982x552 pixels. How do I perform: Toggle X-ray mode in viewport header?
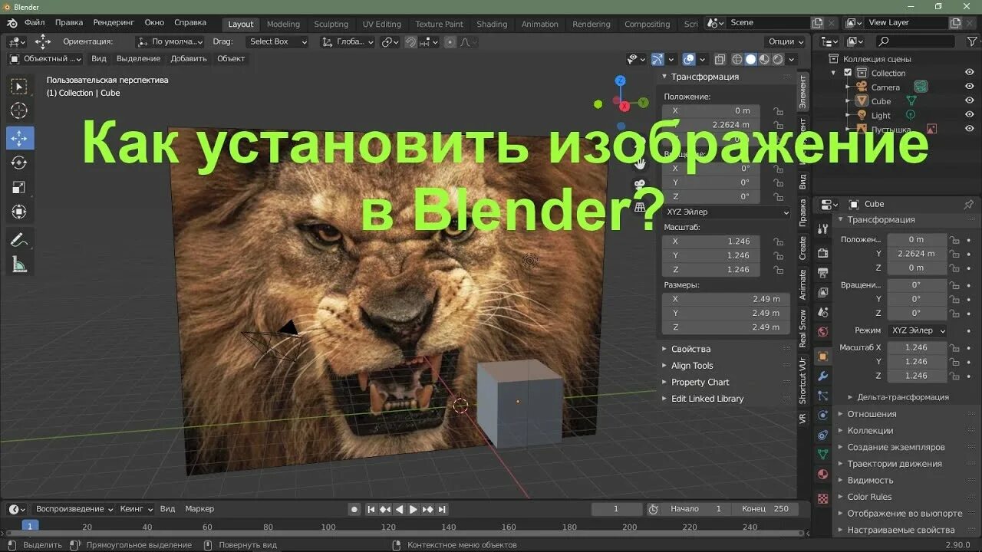coord(720,59)
